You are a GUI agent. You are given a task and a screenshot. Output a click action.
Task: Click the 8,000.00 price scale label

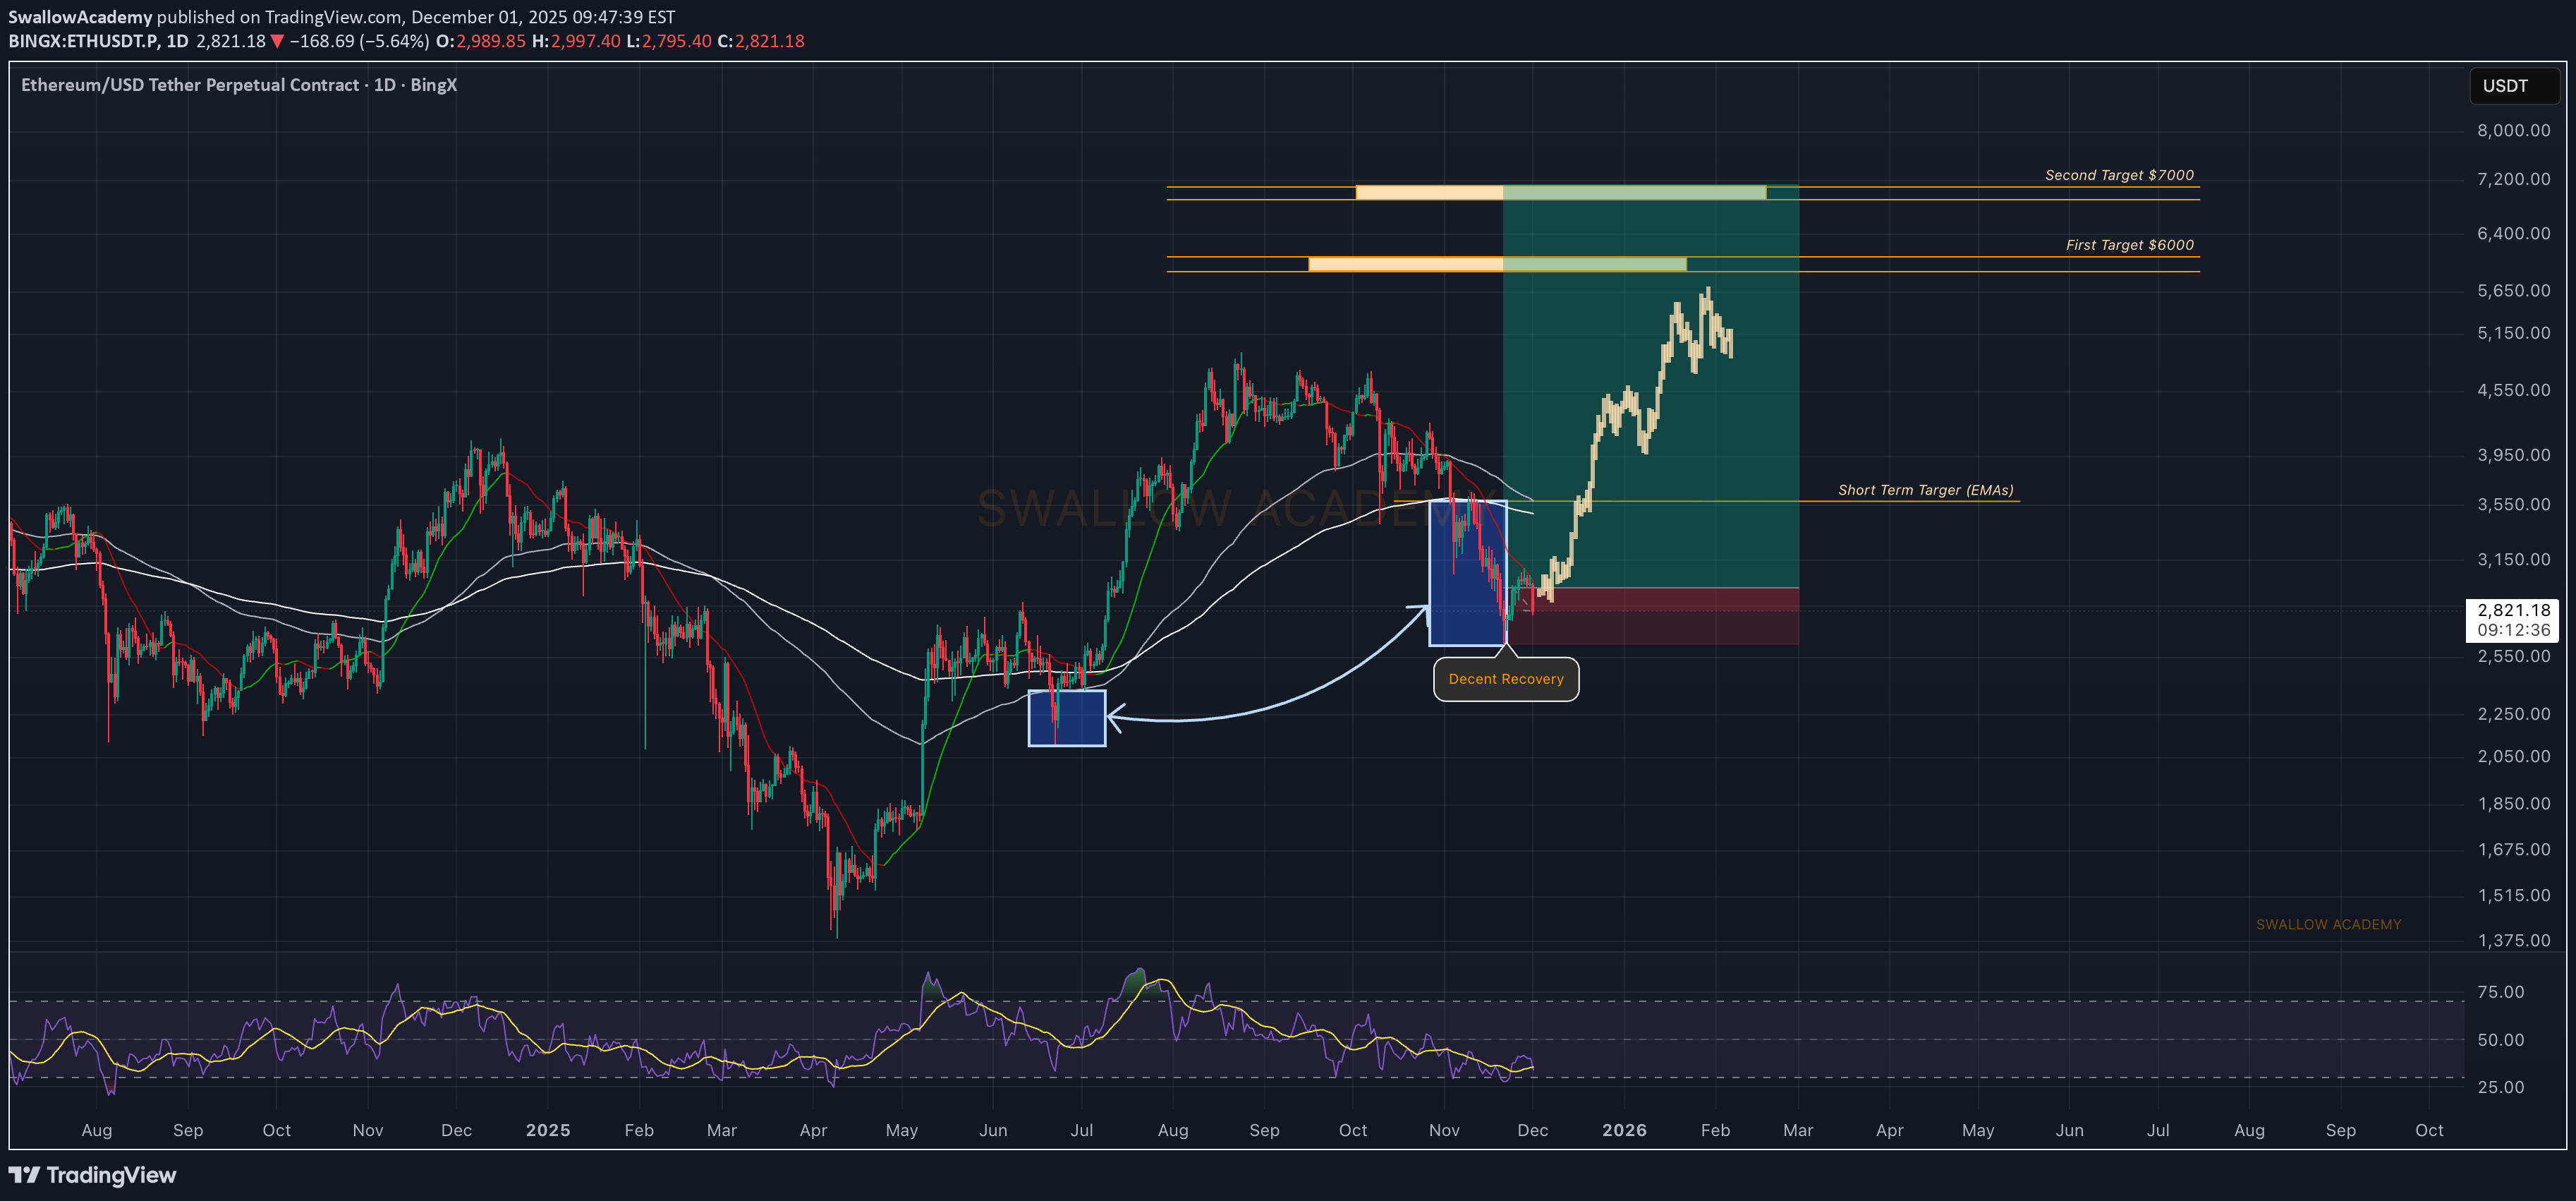pyautogui.click(x=2513, y=131)
